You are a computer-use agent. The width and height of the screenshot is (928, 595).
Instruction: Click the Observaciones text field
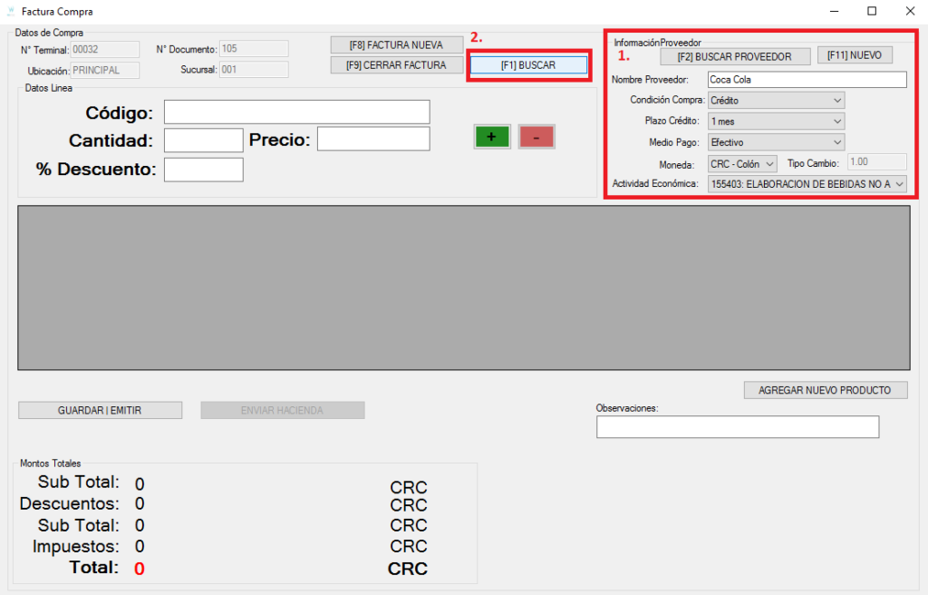pos(737,427)
